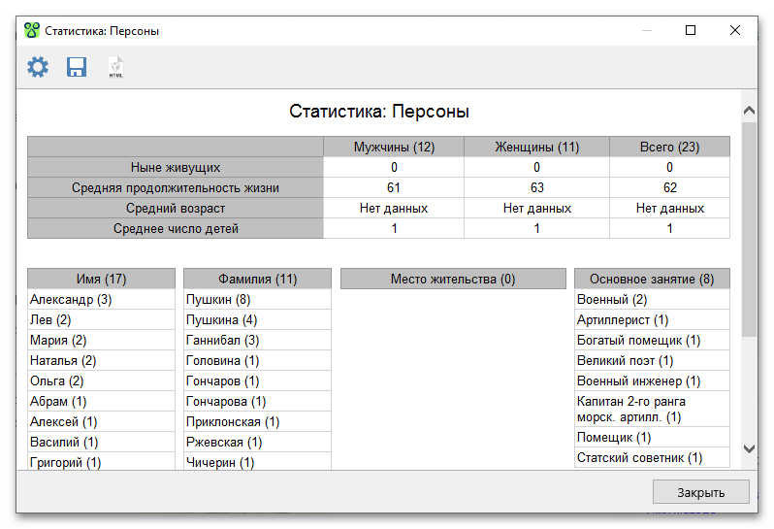Save statistics with the floppy disk icon
The width and height of the screenshot is (774, 529).
coord(77,67)
